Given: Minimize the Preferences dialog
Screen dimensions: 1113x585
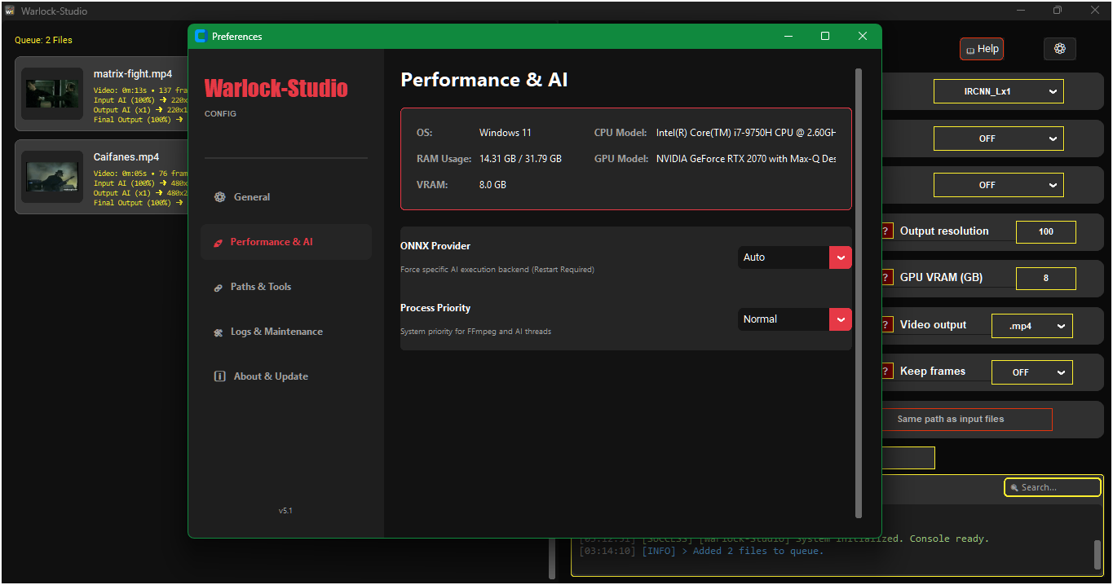Looking at the screenshot, I should [x=788, y=37].
